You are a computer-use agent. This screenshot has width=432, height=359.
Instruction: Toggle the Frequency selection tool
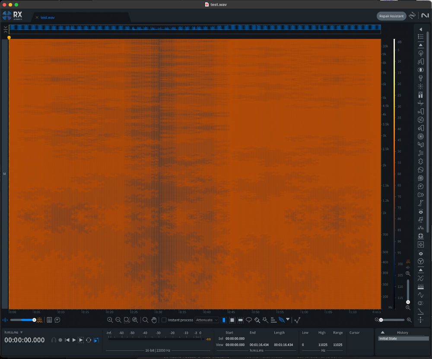click(x=241, y=320)
